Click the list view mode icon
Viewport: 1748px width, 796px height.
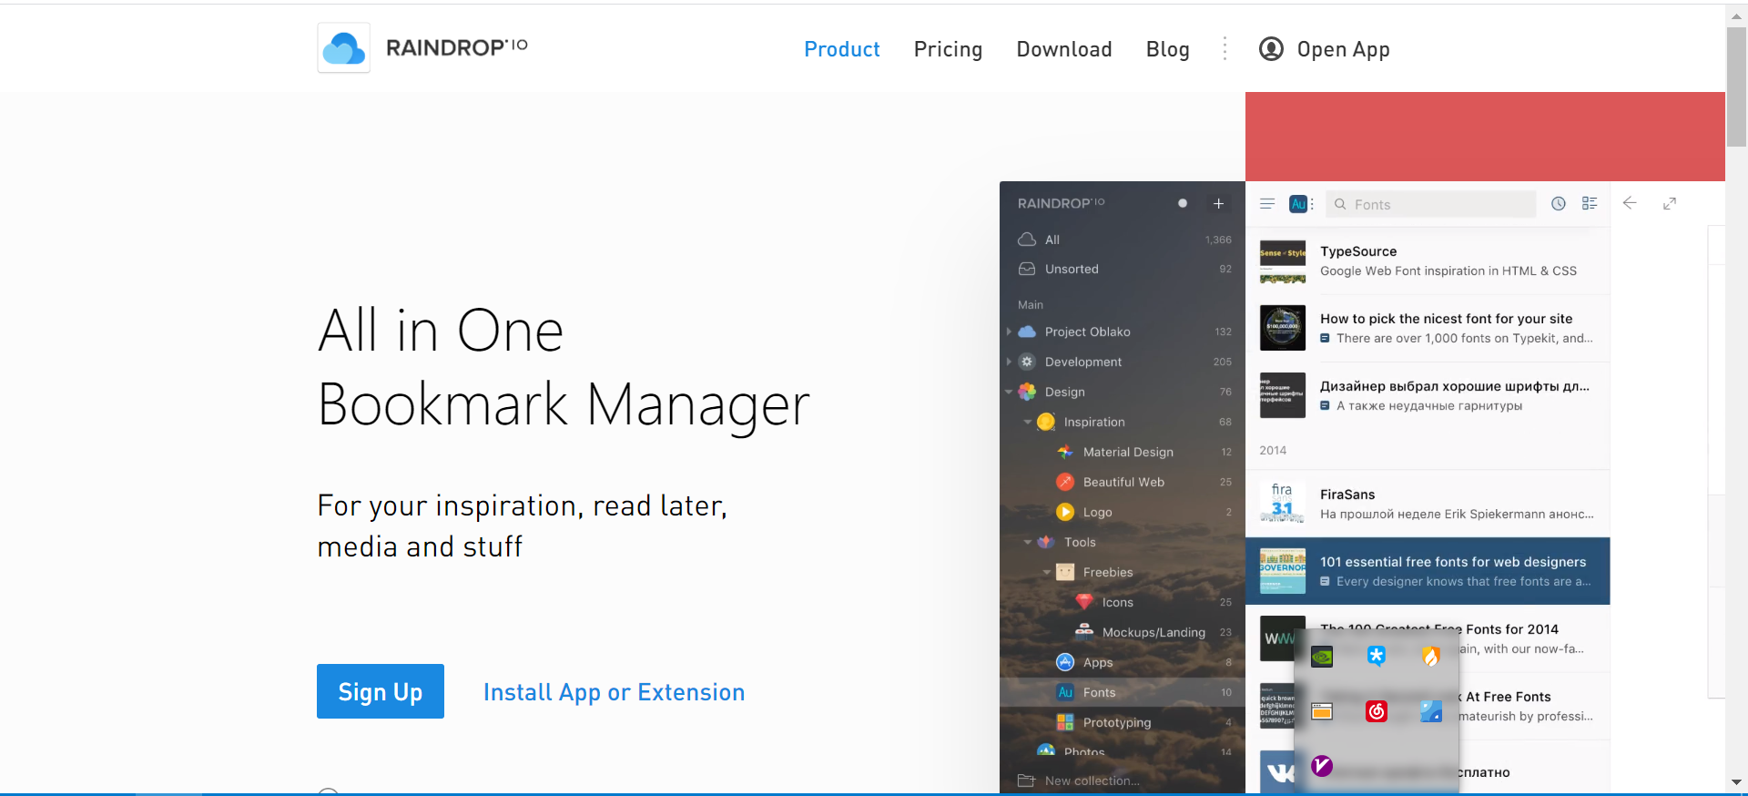coord(1590,204)
